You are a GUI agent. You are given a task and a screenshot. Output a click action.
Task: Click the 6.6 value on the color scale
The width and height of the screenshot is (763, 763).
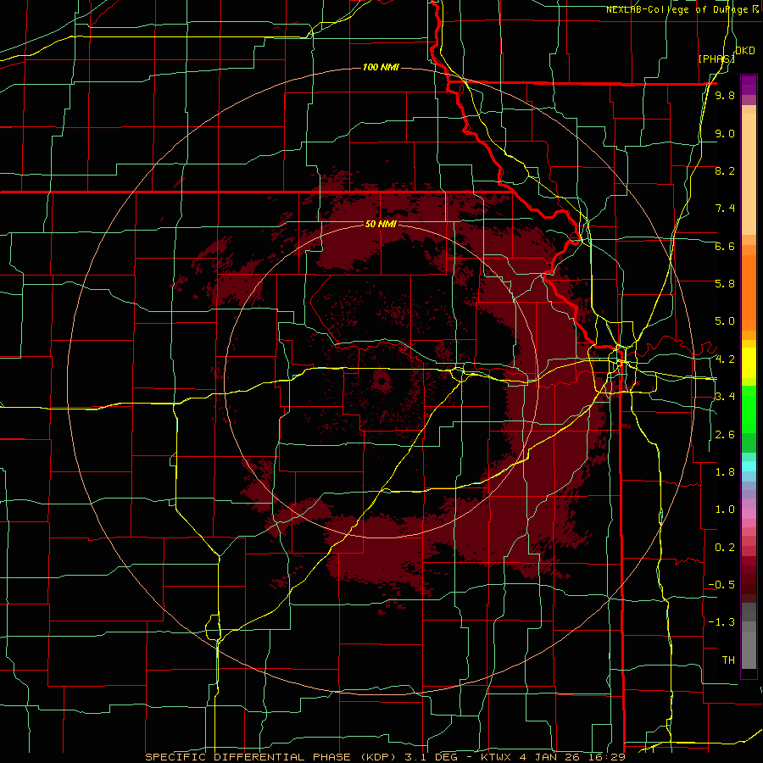725,246
